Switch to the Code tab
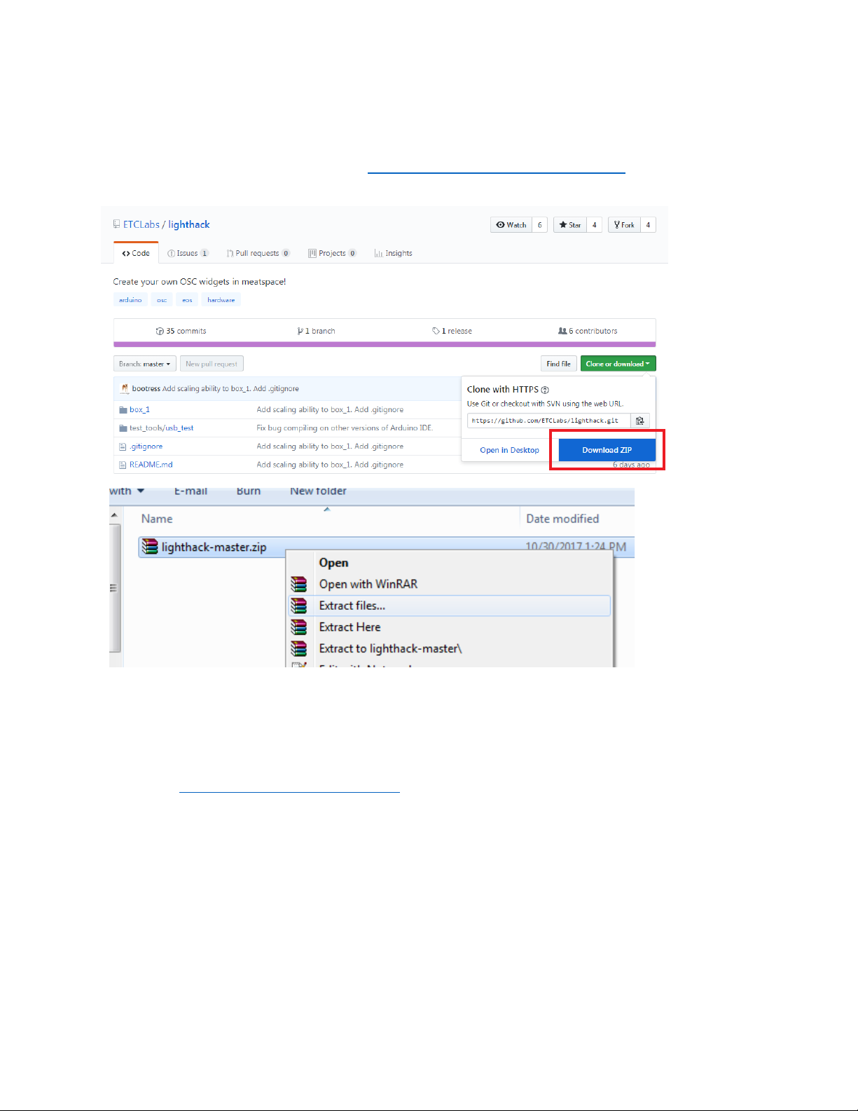 136,254
